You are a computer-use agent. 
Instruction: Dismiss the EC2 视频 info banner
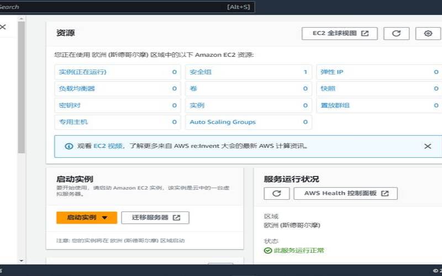pos(427,146)
